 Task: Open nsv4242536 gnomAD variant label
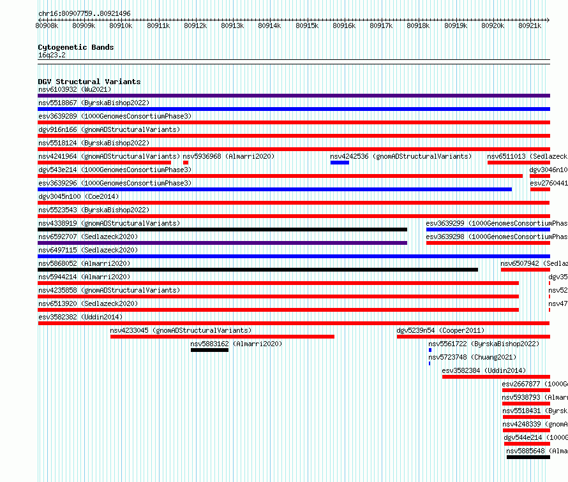[401, 156]
